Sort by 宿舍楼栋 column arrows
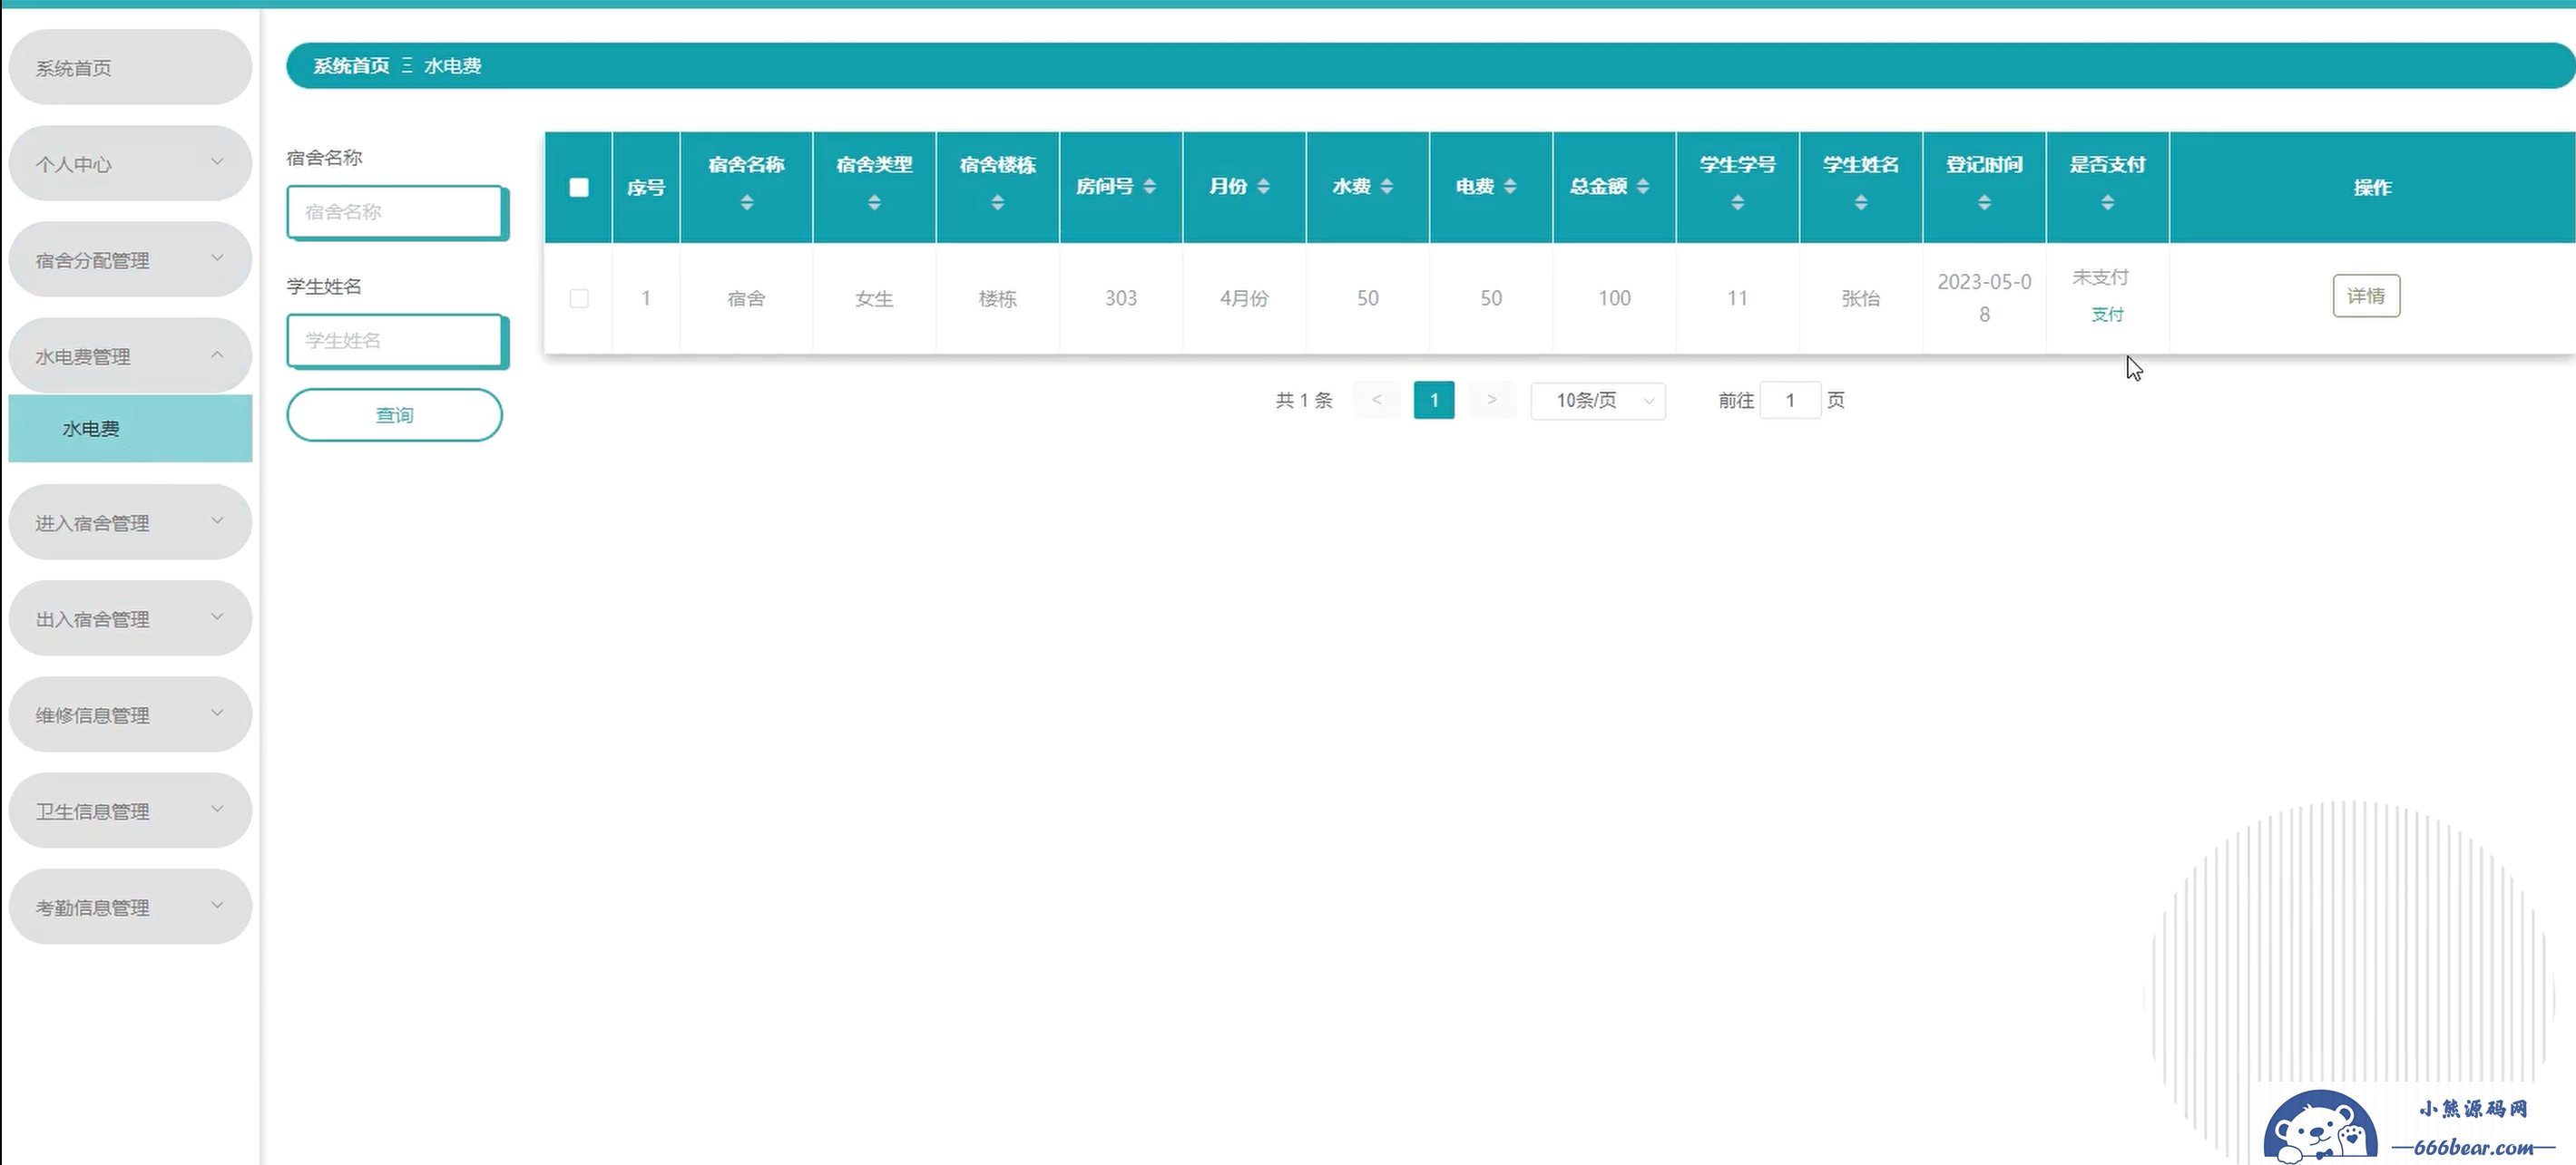 tap(997, 203)
